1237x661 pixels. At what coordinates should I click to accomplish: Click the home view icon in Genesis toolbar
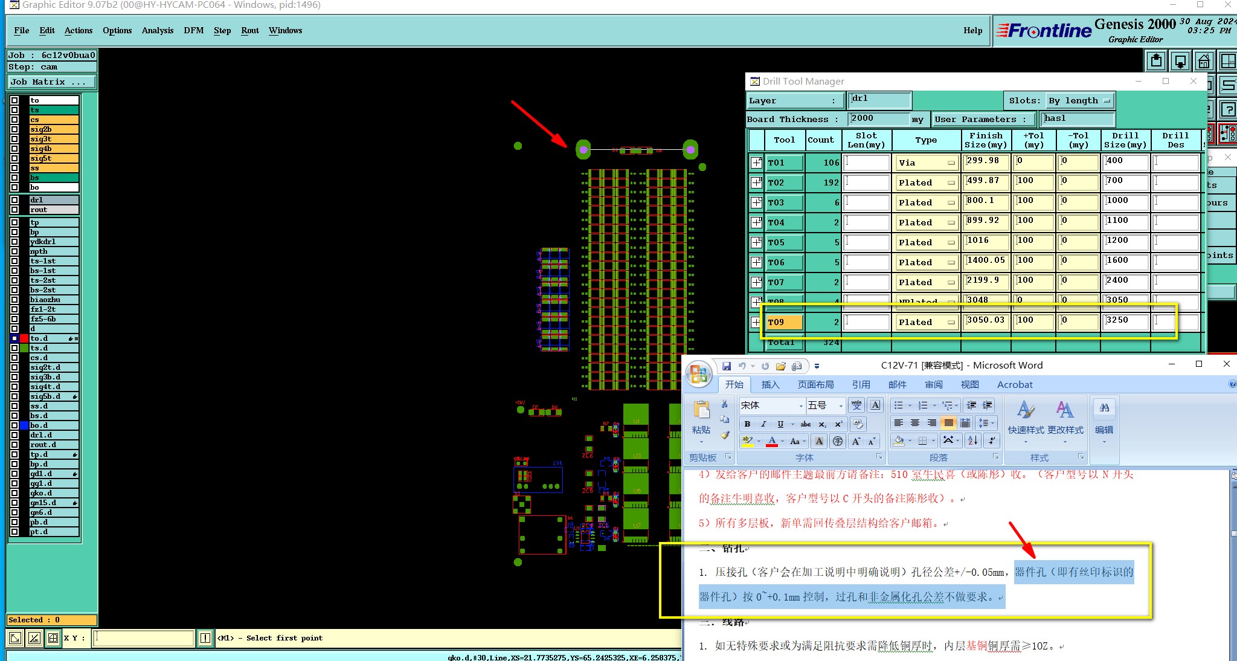[1204, 61]
